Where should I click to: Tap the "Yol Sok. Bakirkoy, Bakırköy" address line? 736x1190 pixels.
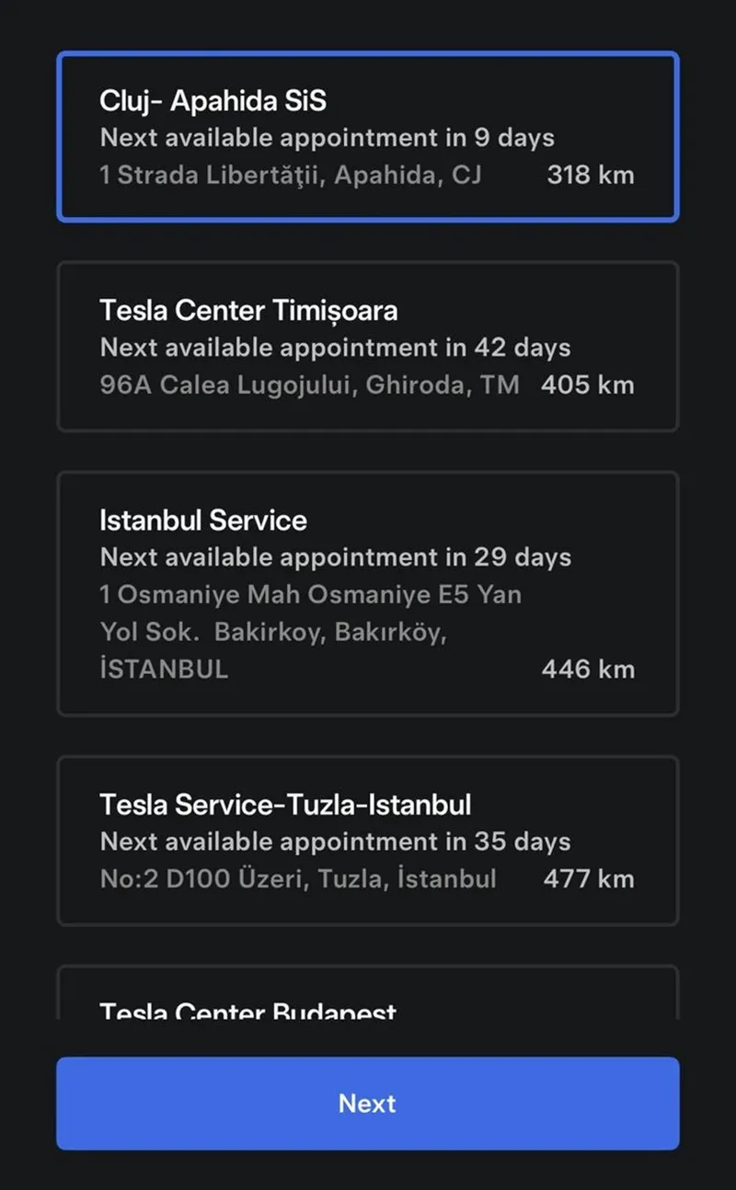[x=272, y=633]
